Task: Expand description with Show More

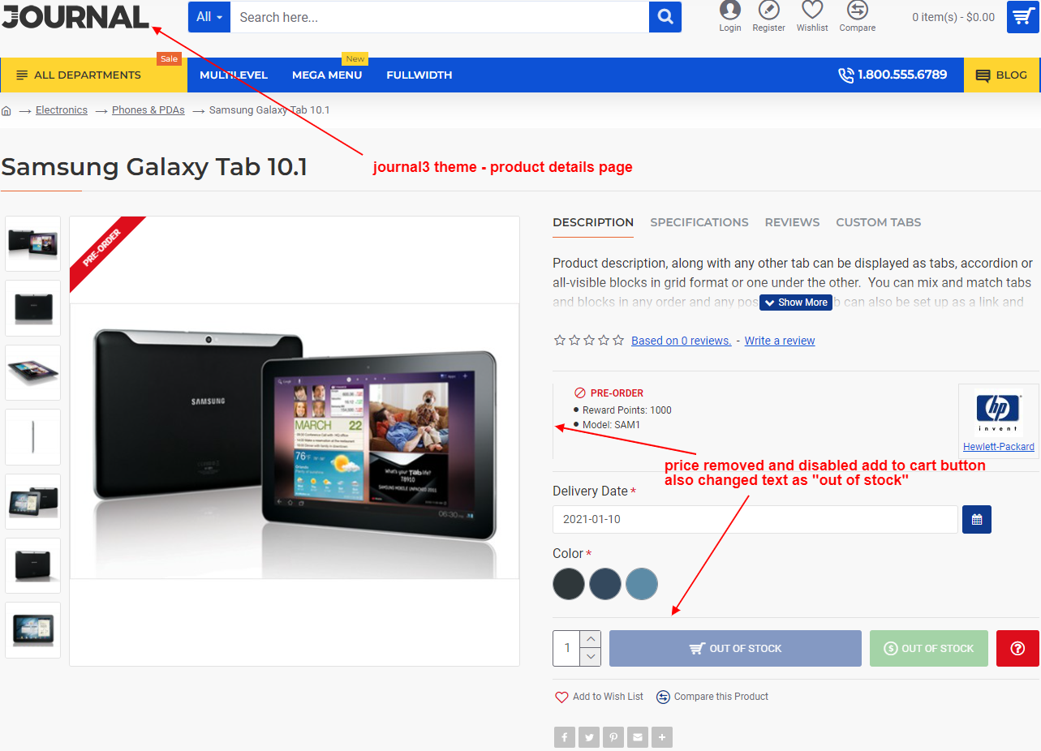Action: (796, 303)
